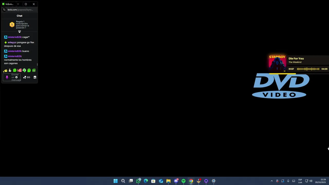The width and height of the screenshot is (329, 185).
Task: Click the chat scrollbar thumb
Action: pyautogui.click(x=37, y=64)
